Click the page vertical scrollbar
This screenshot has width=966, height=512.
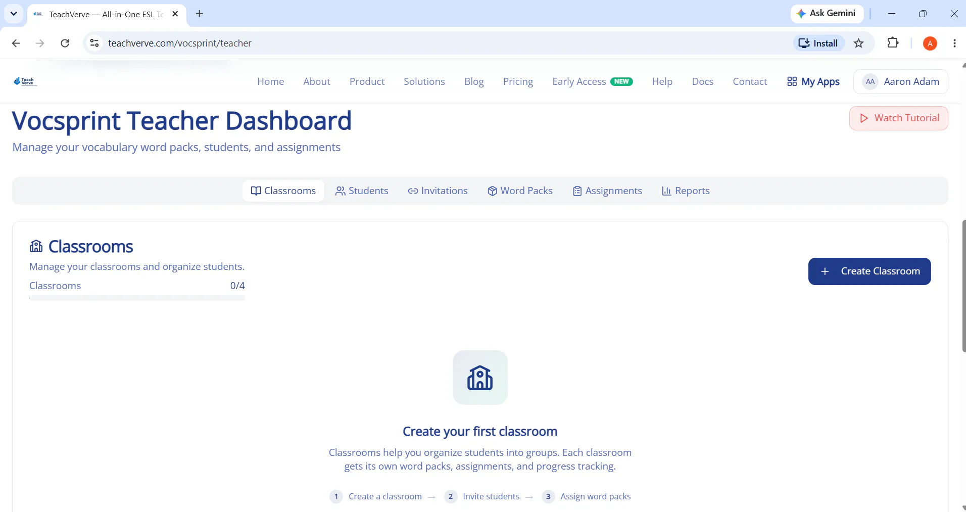(963, 286)
